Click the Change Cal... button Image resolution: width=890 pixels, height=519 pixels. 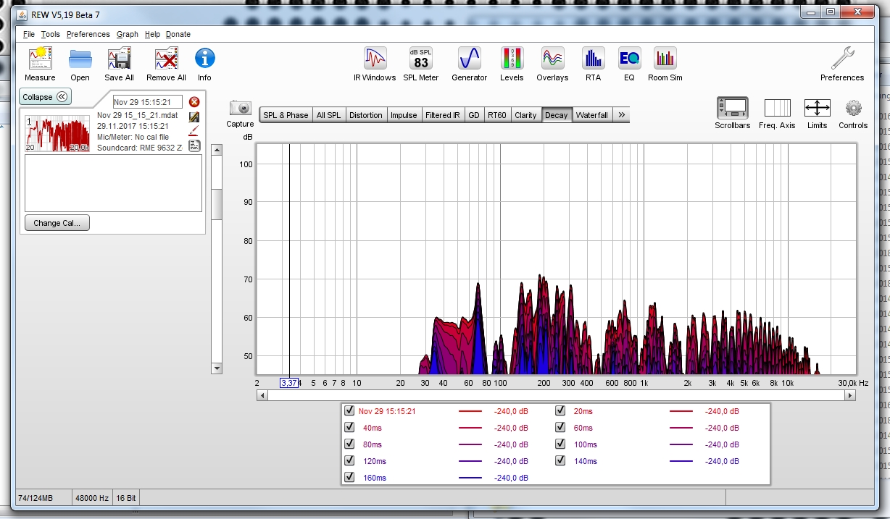57,223
